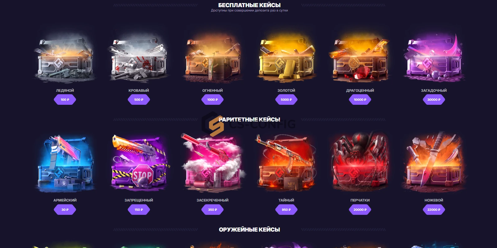The height and width of the screenshot is (248, 497).
Task: Click the Засекреченный case title text
Action: tap(212, 200)
